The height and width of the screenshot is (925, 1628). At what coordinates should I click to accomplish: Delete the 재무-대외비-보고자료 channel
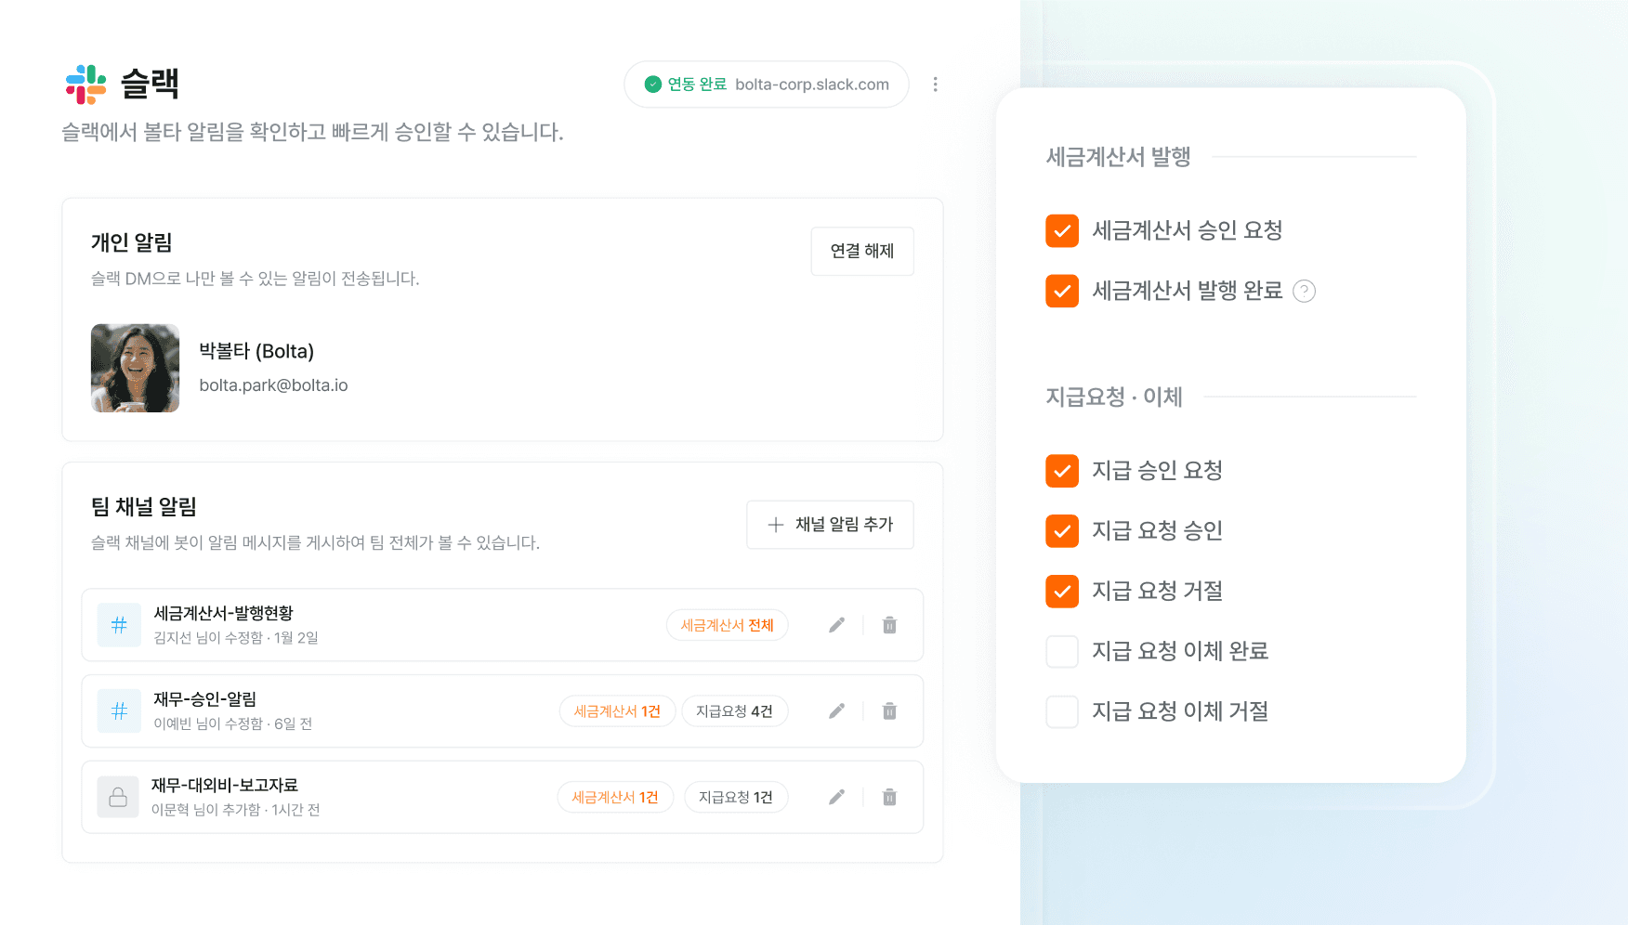(x=889, y=797)
